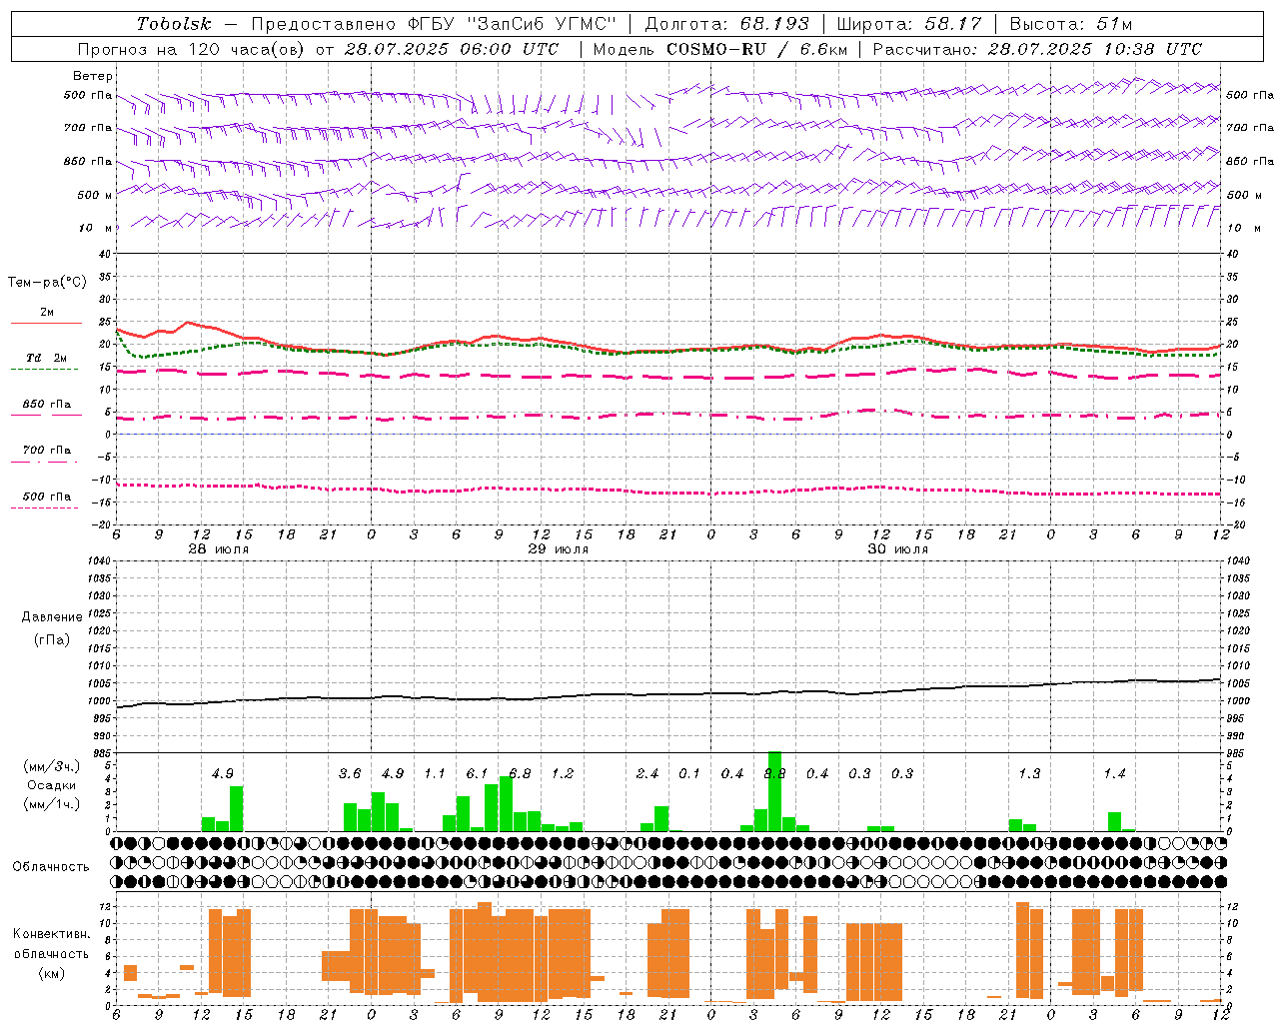
Task: Click the '3.6' precipitation total
Action: (x=350, y=773)
